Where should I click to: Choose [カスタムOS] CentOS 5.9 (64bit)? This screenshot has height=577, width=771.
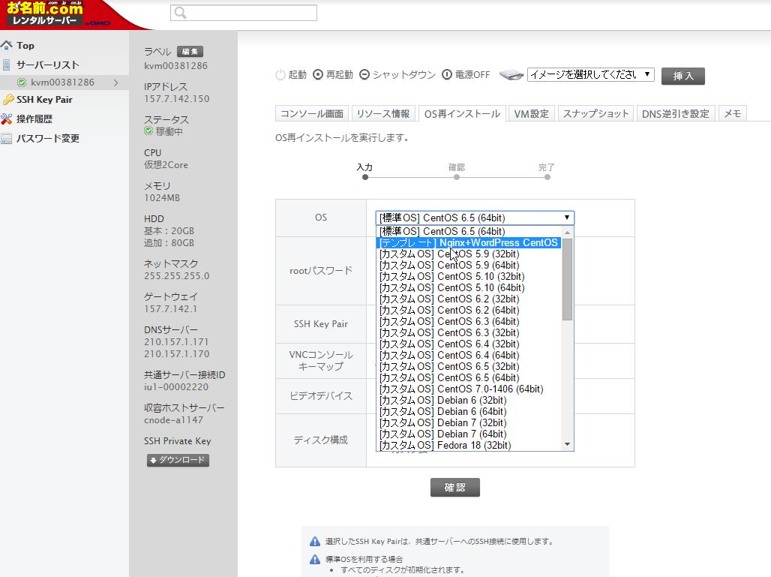pos(469,266)
